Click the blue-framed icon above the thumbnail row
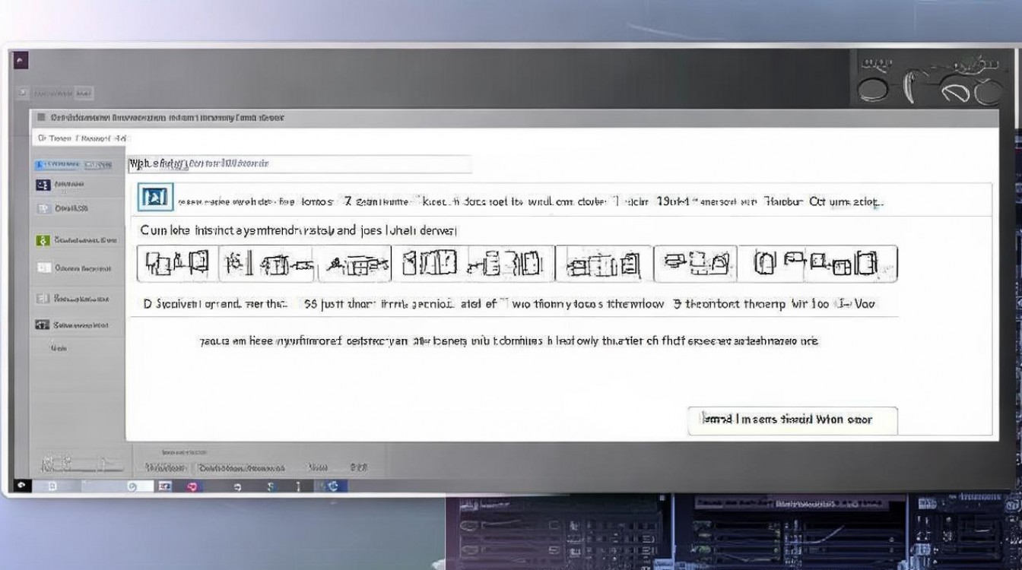1022x570 pixels. pos(156,198)
